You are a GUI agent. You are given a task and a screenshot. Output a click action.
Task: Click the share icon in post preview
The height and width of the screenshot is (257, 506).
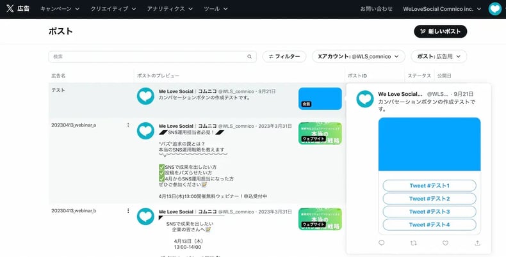tap(477, 243)
